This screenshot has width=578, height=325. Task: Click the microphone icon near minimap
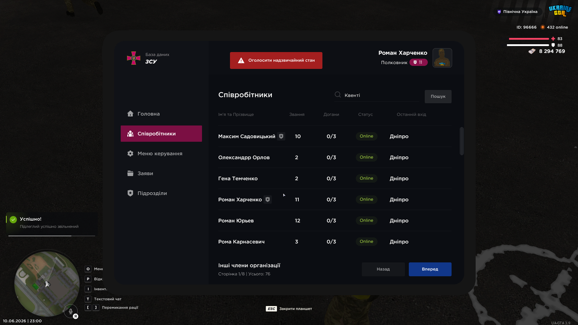click(x=70, y=311)
